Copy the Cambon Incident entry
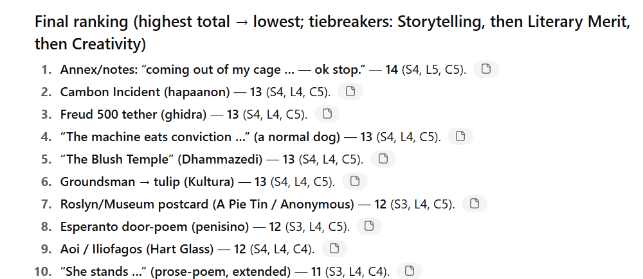This screenshot has height=279, width=643. point(350,92)
